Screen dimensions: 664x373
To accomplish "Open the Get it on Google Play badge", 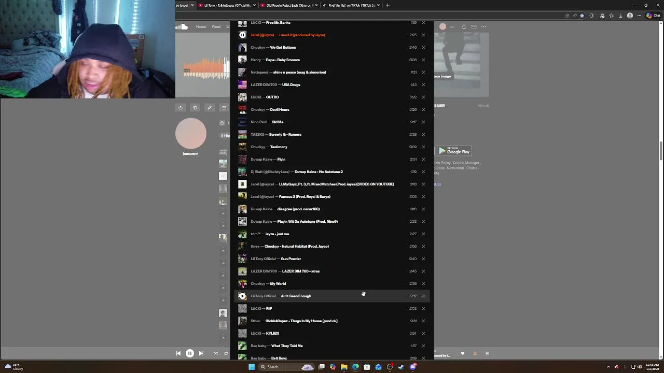I will 454,151.
